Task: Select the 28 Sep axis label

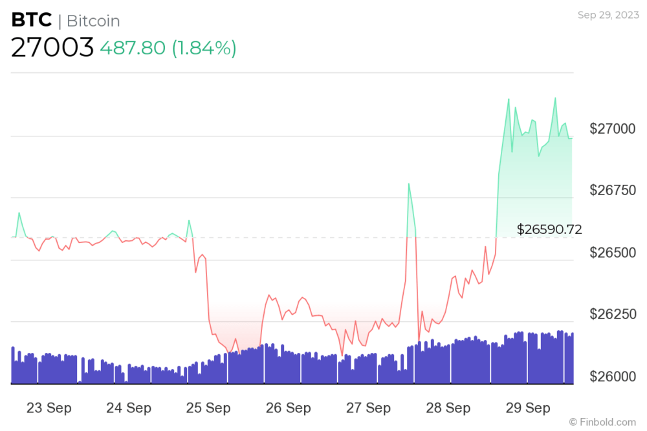Action: (x=448, y=408)
